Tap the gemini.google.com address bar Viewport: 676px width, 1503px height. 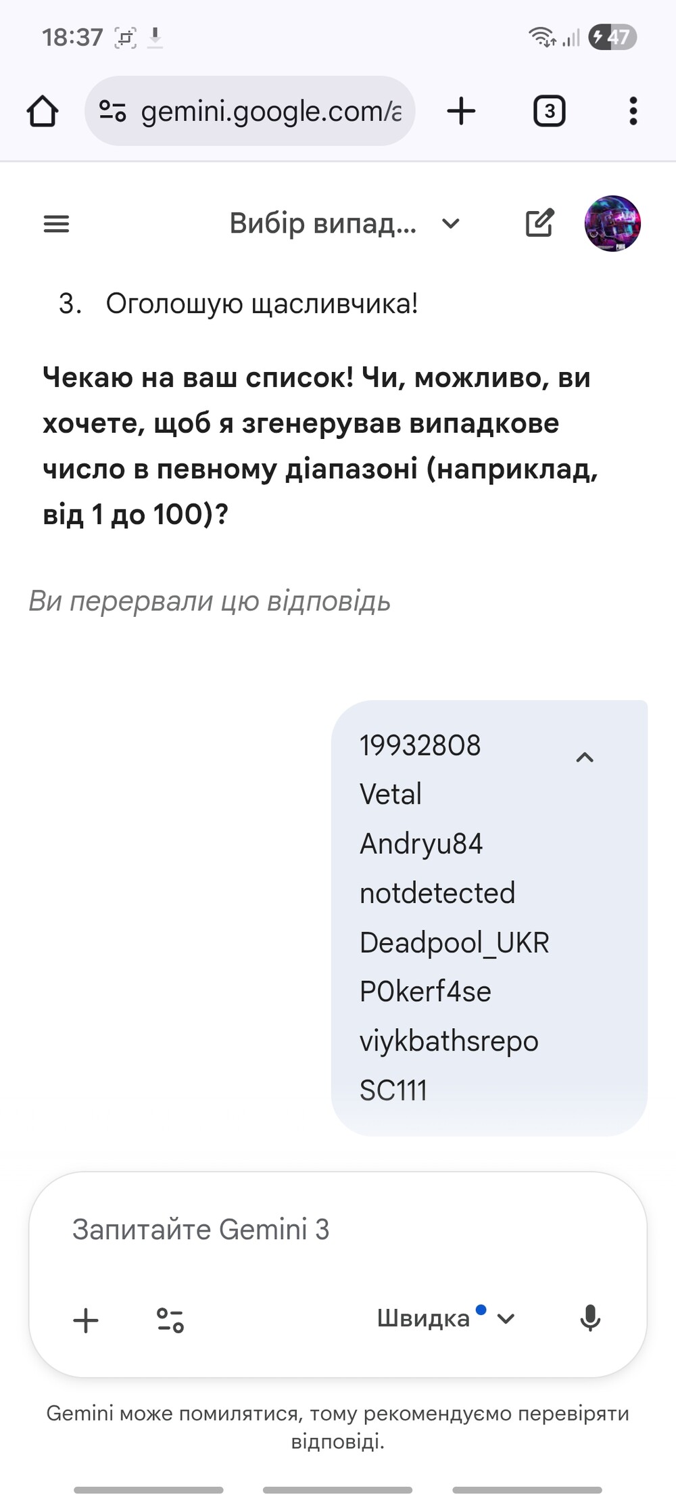tap(270, 111)
